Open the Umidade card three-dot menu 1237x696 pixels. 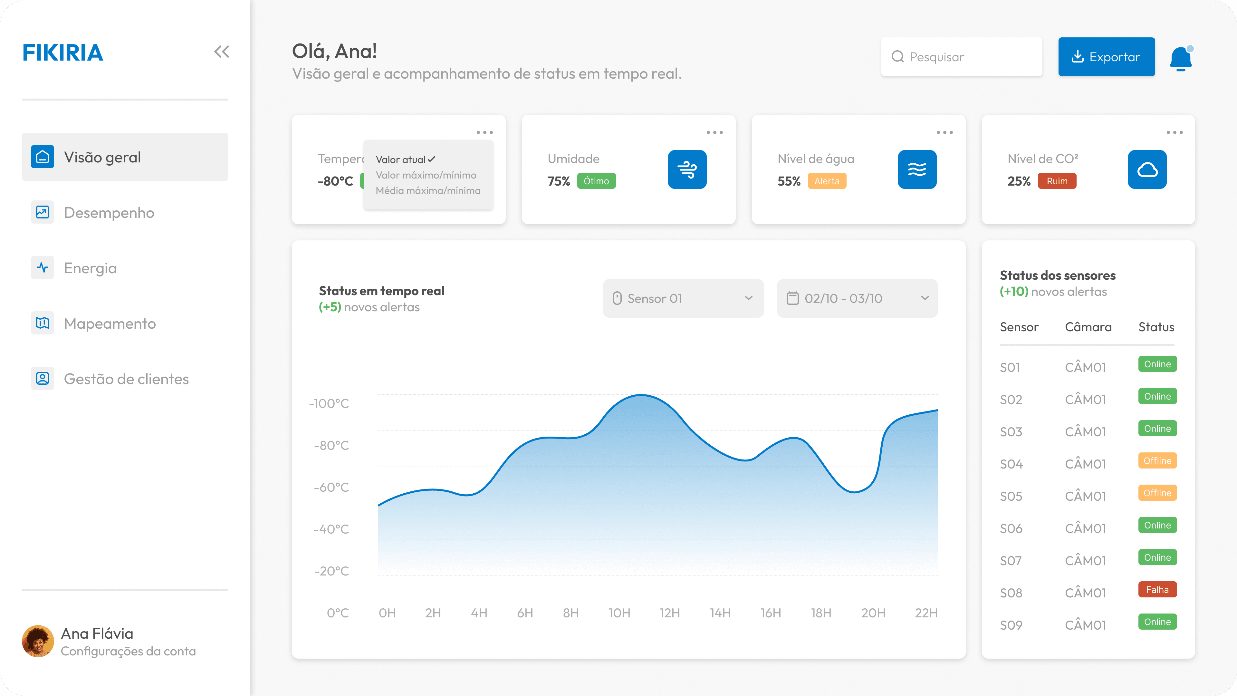[714, 132]
